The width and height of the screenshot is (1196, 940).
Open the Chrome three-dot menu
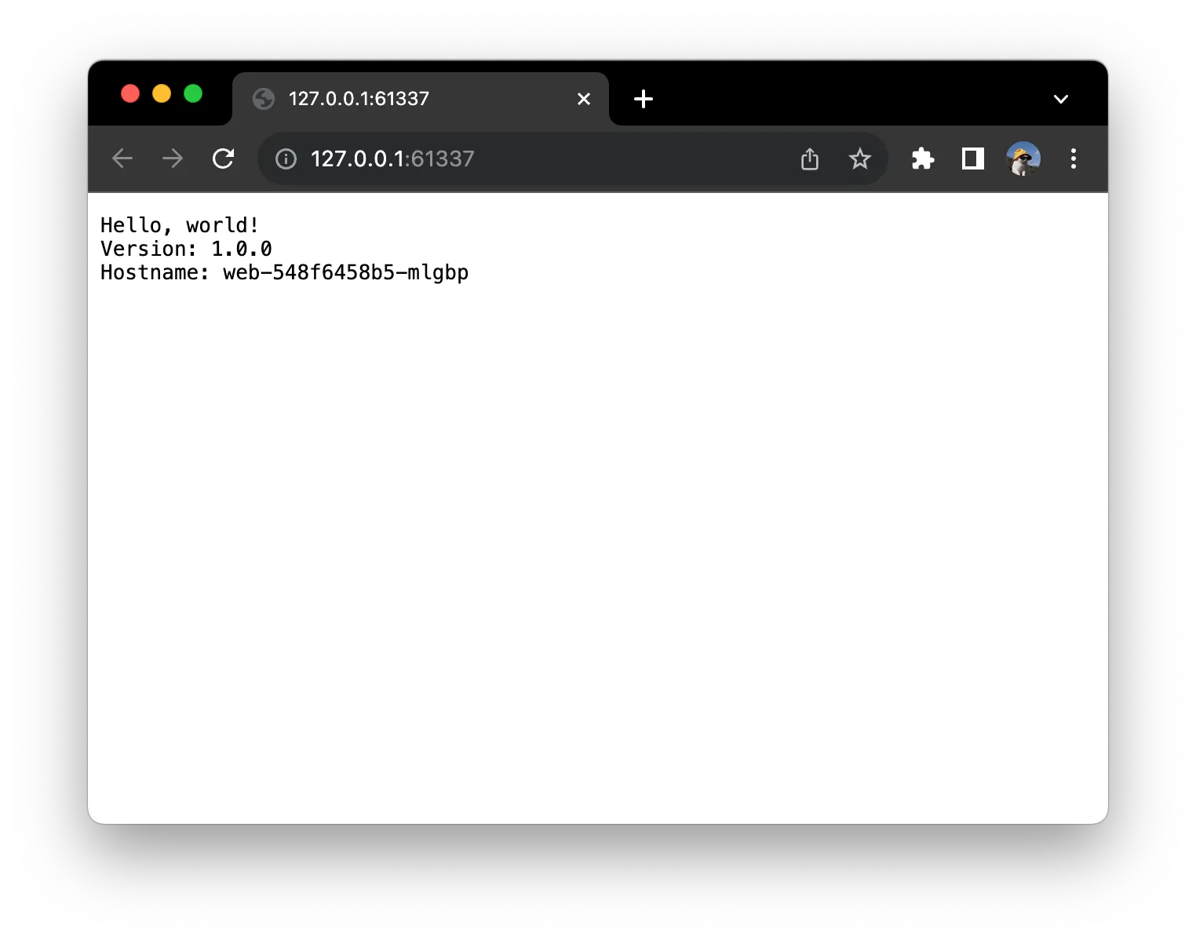pos(1074,158)
